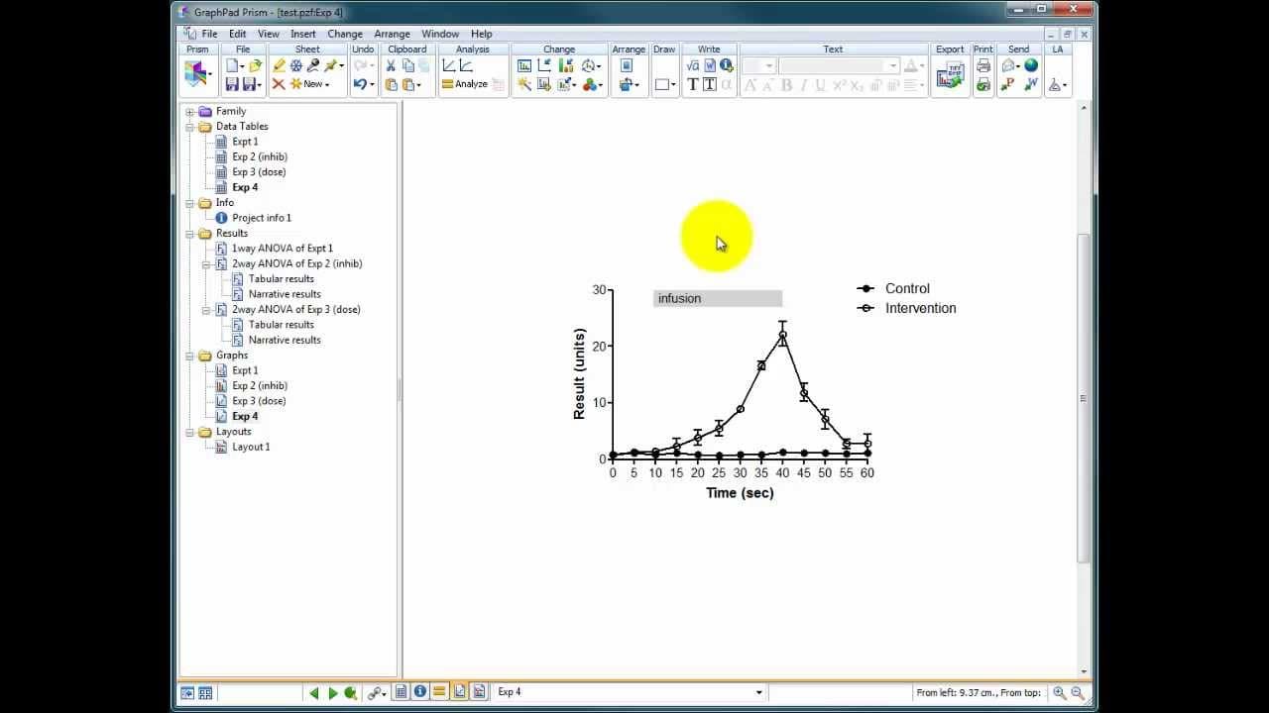Select Expt 1 data table
This screenshot has height=713, width=1269.
(244, 142)
